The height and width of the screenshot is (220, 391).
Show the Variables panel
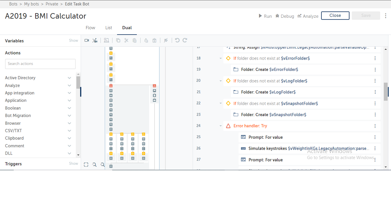73,41
